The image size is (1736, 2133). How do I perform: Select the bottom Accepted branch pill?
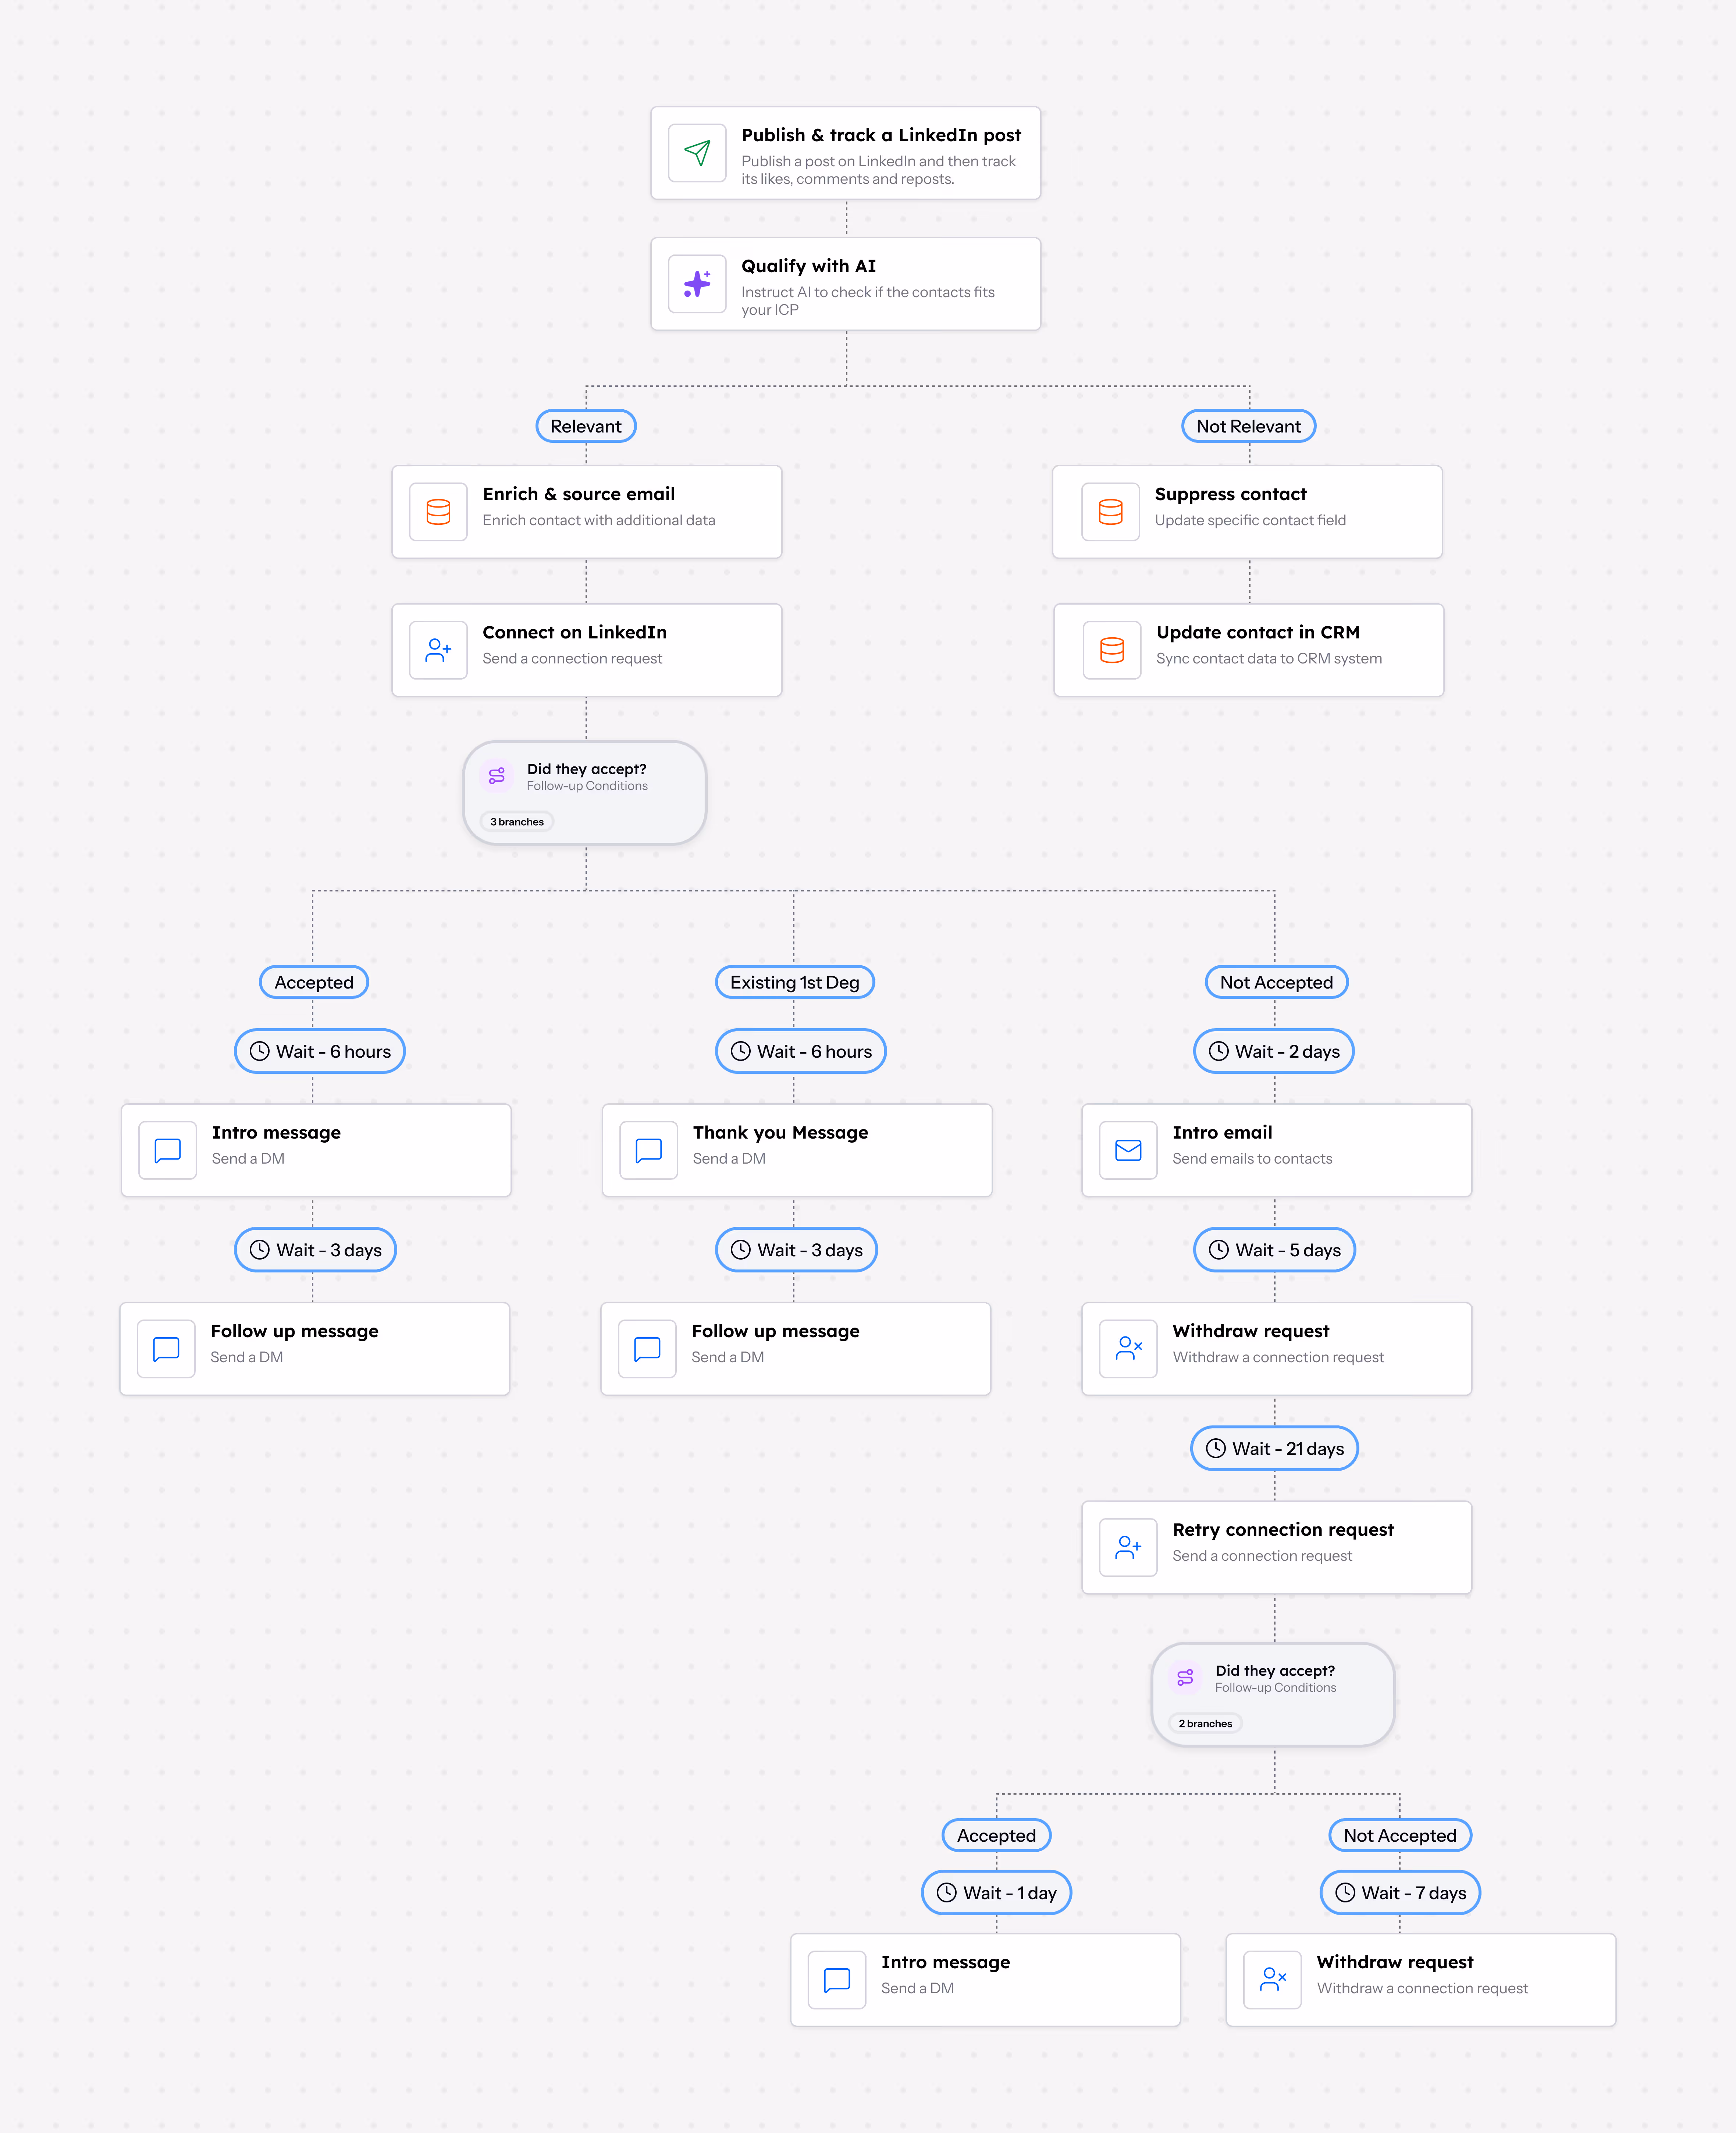pyautogui.click(x=996, y=1835)
